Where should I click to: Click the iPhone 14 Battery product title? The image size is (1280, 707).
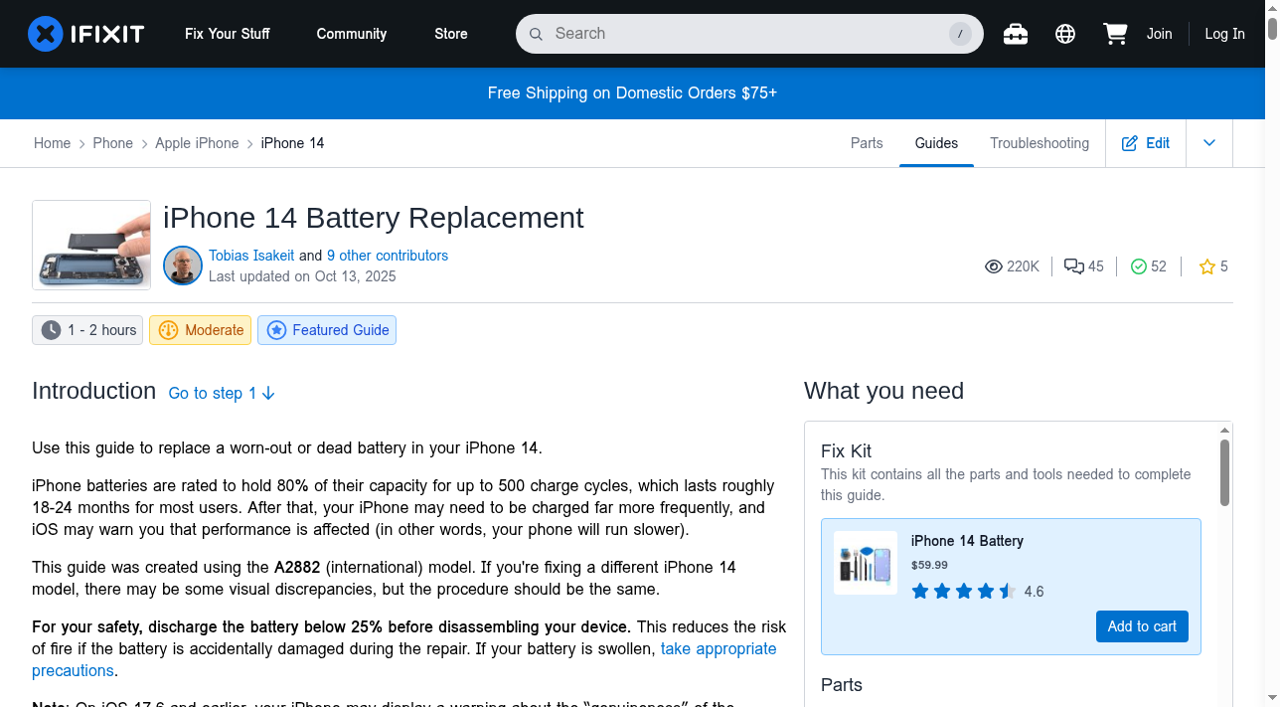[x=967, y=541]
